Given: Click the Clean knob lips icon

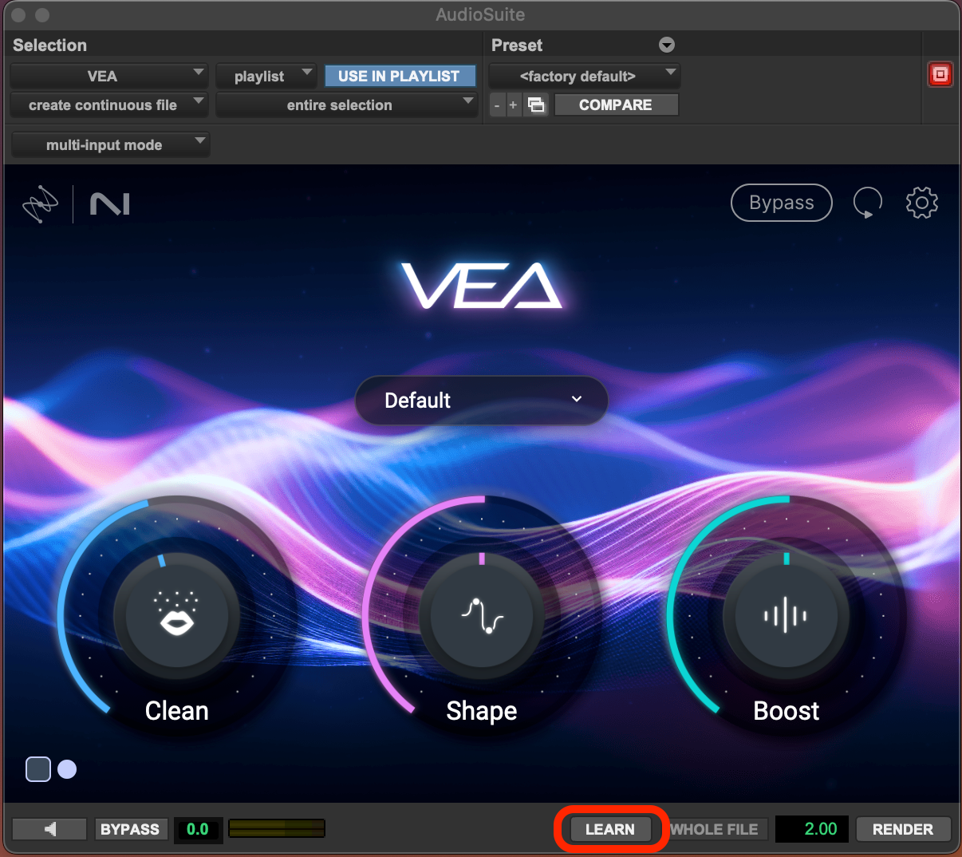Looking at the screenshot, I should (176, 614).
